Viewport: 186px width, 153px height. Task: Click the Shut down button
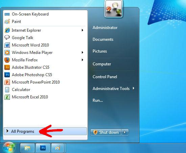click(x=106, y=132)
